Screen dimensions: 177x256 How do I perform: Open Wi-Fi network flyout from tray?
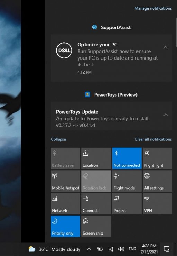point(111,249)
